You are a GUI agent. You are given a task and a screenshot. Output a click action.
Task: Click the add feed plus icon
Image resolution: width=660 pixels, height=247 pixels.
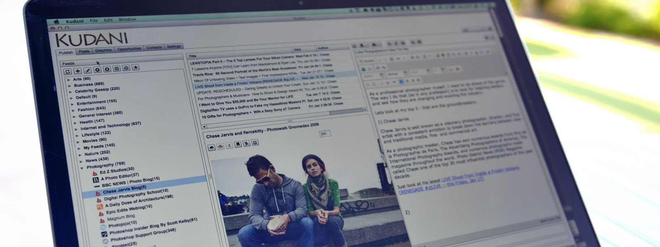[78, 71]
